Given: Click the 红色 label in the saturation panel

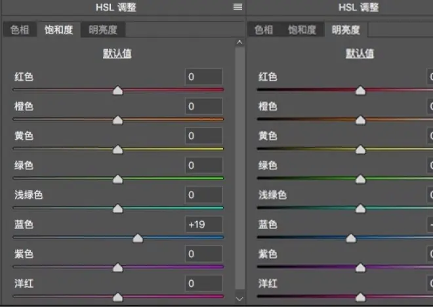Looking at the screenshot, I should click(x=24, y=77).
